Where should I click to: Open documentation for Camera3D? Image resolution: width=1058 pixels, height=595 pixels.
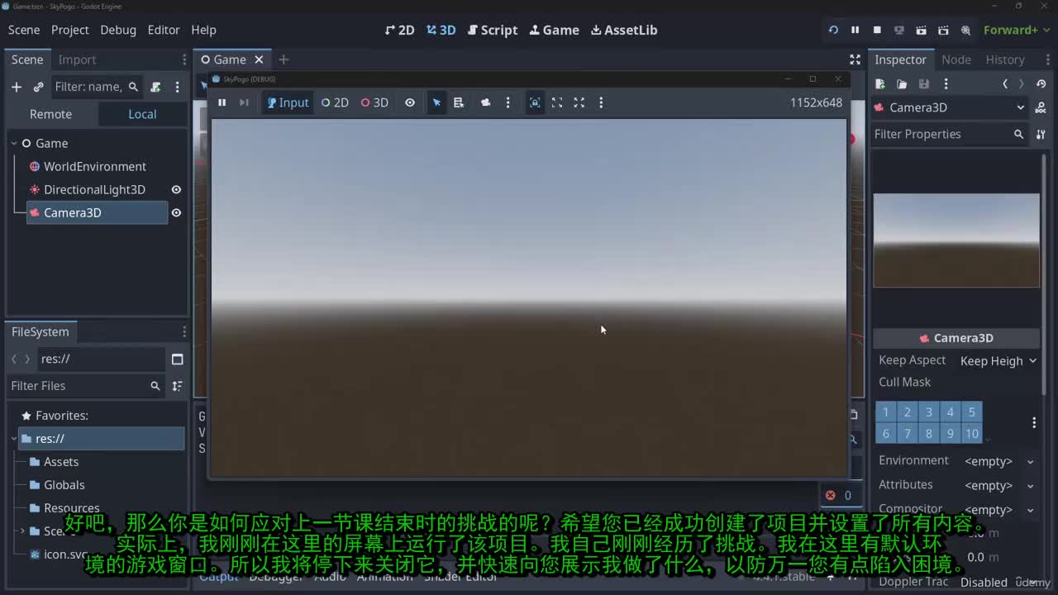1041,107
